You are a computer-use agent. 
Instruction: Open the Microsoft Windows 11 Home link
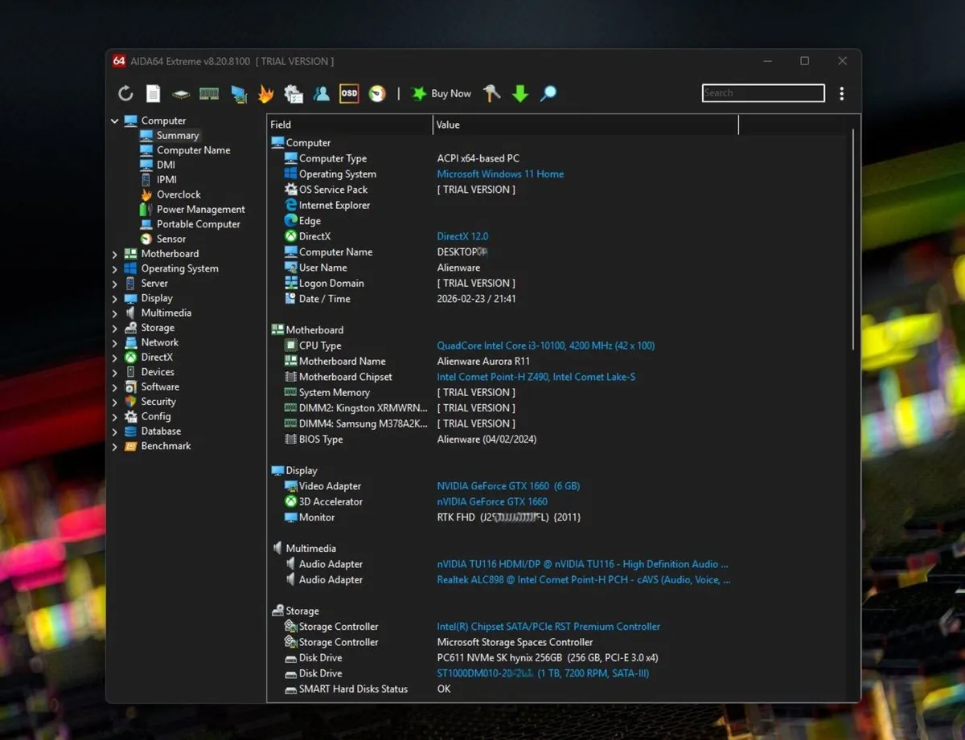point(500,174)
